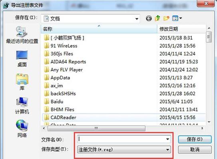217x159 pixels.
Task: Open the 保存类型 file type dropdown
Action: pyautogui.click(x=124, y=149)
